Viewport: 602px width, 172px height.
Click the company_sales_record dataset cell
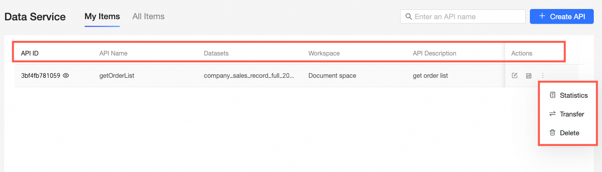249,76
